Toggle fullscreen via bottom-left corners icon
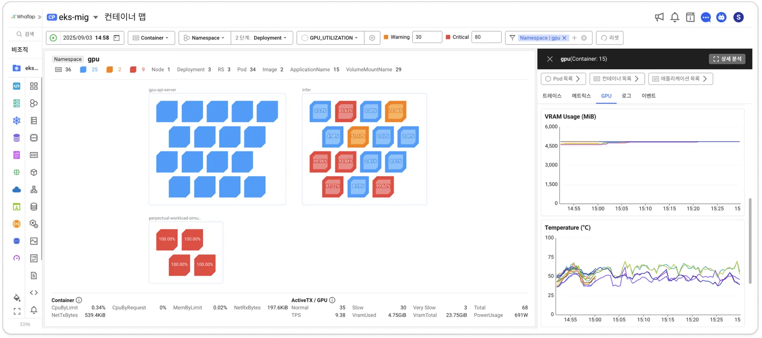The height and width of the screenshot is (338, 762). click(x=17, y=311)
